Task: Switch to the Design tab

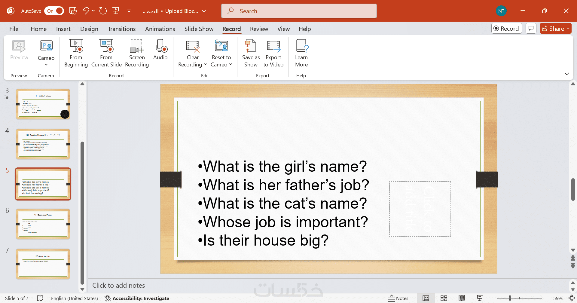Action: [89, 29]
